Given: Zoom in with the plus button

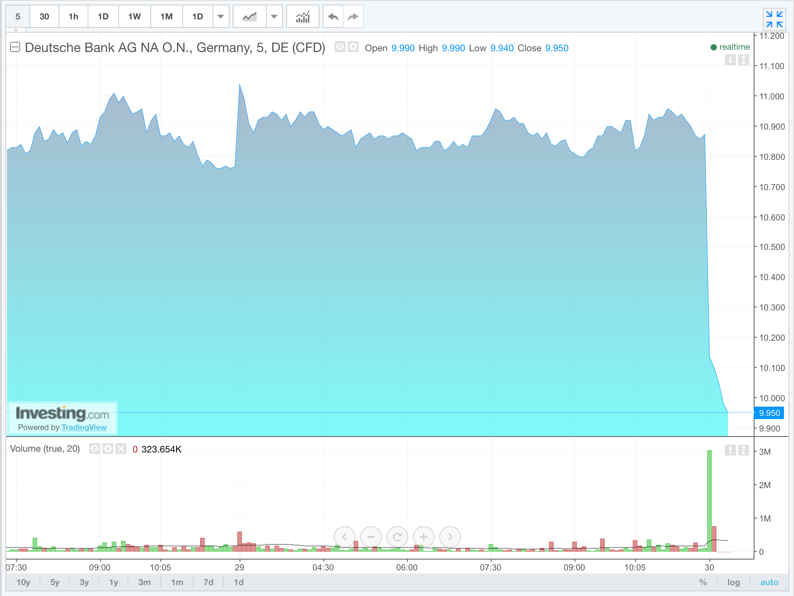Looking at the screenshot, I should 424,537.
